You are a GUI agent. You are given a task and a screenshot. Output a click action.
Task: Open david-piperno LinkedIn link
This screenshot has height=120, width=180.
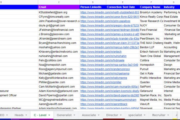tap(110, 95)
